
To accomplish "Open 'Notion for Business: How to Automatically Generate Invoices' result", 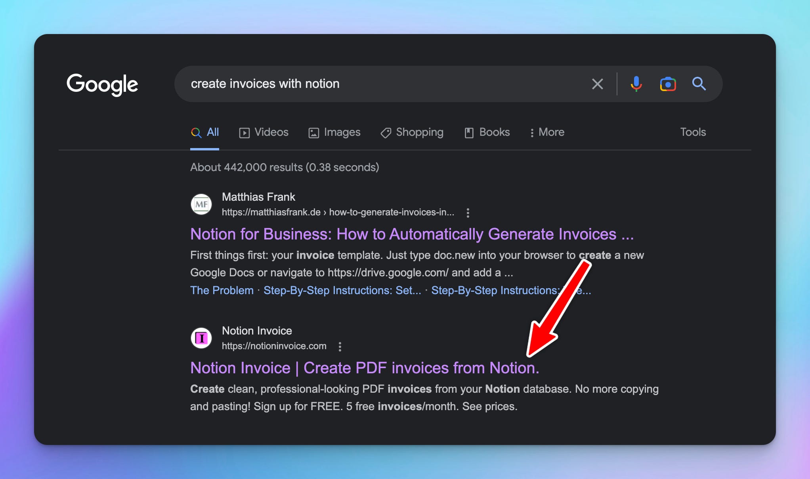I will (412, 234).
